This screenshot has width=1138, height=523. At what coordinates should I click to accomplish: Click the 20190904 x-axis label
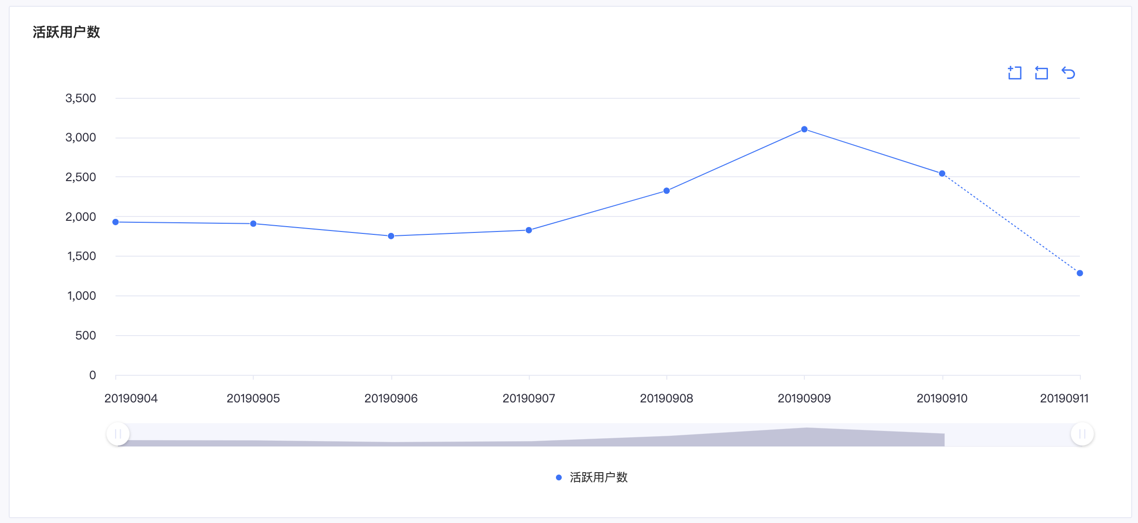[x=131, y=399]
